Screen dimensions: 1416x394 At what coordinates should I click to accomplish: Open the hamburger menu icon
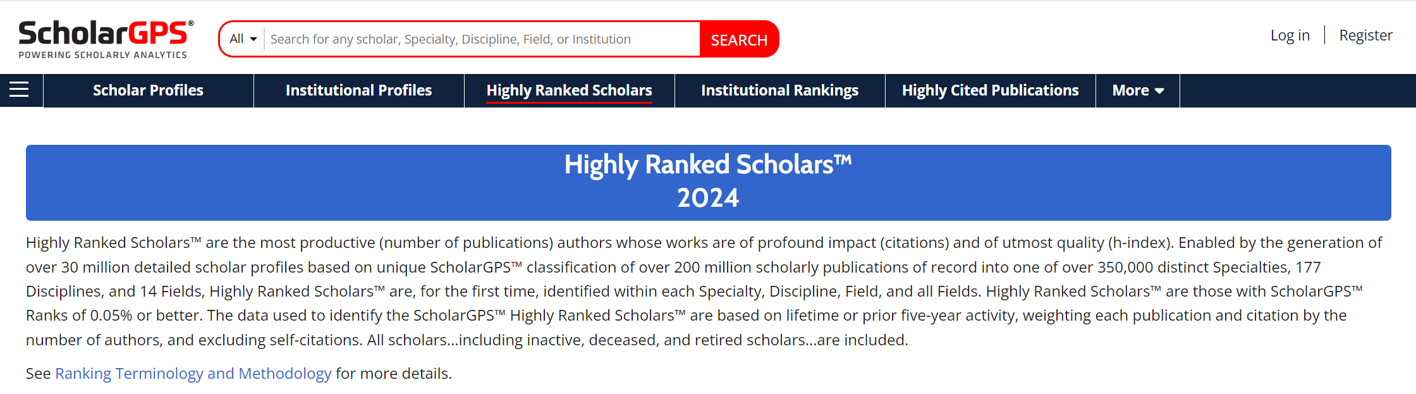click(x=19, y=90)
